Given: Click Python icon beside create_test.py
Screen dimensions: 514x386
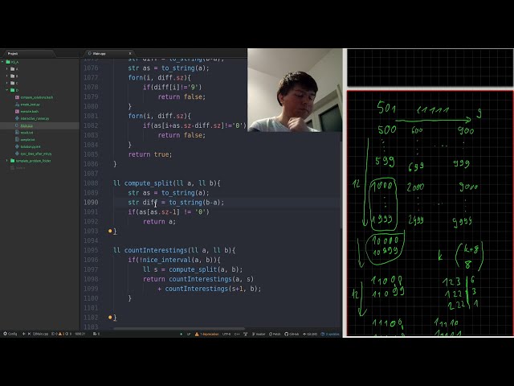Looking at the screenshot, I should pyautogui.click(x=17, y=105).
